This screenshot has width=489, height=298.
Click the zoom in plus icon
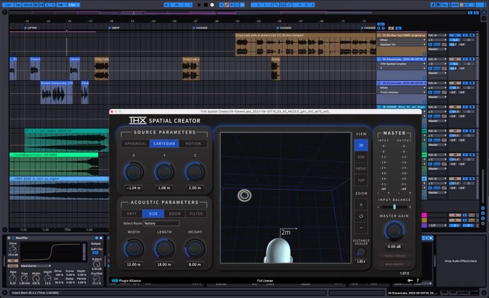pos(361,205)
